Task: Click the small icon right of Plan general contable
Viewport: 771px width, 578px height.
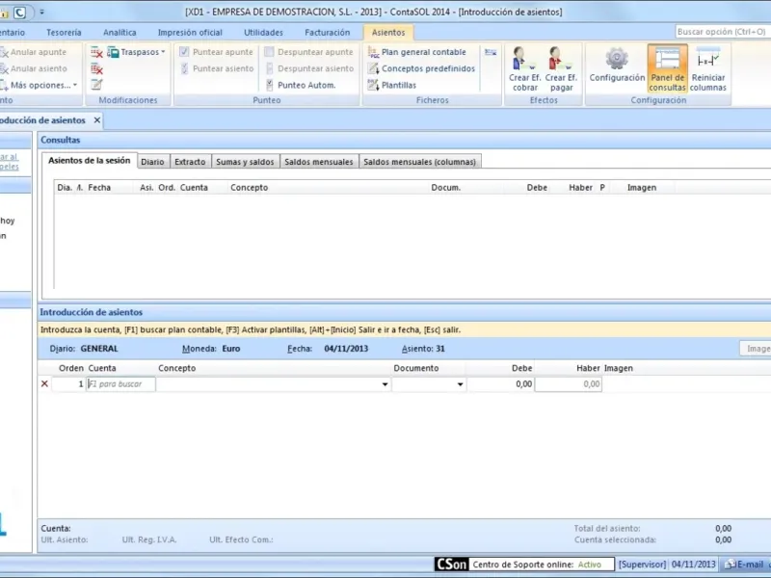Action: [491, 52]
